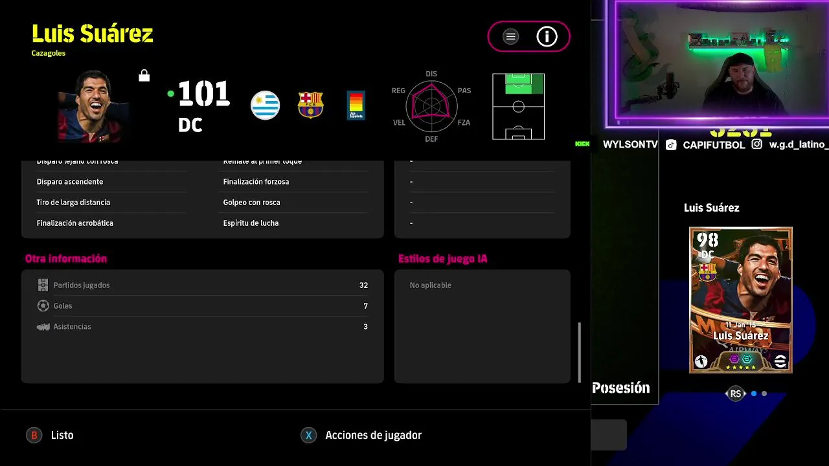Click the No aplicable text

coord(430,285)
